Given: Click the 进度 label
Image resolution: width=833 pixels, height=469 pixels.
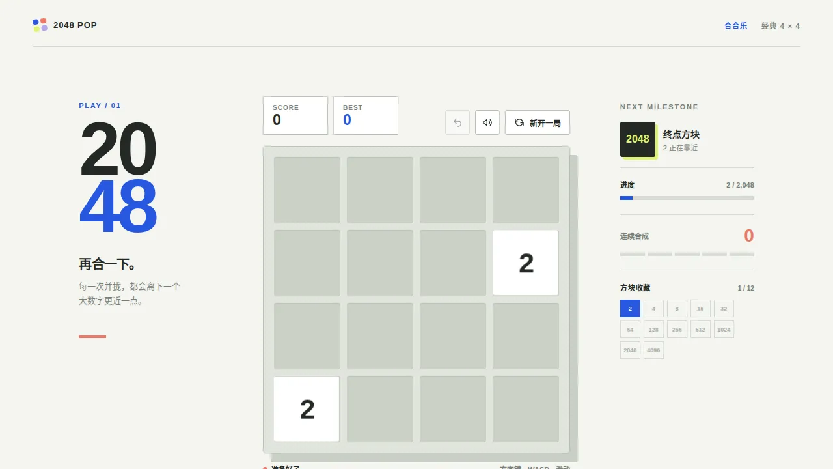Looking at the screenshot, I should coord(627,185).
